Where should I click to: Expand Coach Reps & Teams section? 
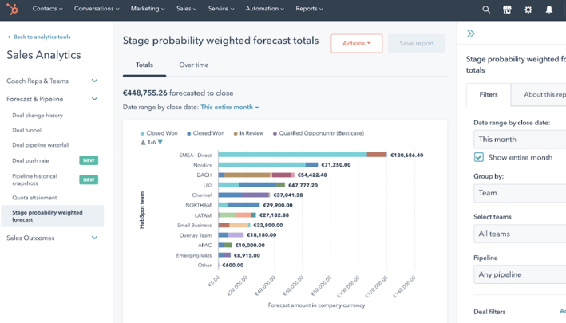tap(53, 81)
